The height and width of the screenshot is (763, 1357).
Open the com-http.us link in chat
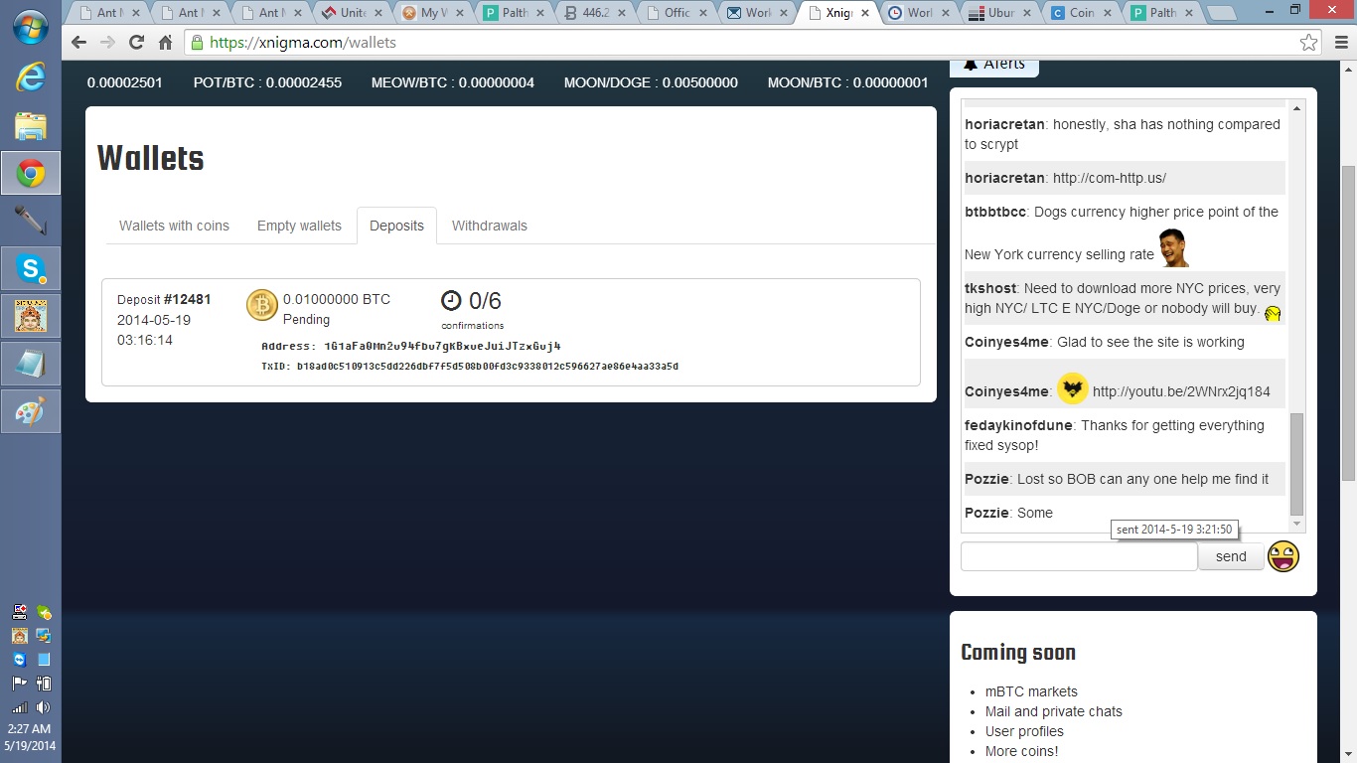pos(1109,178)
